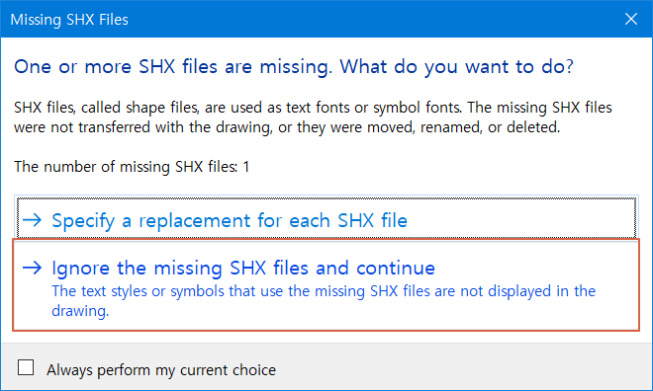Click the word 'Specify' in the first command option

pos(83,221)
